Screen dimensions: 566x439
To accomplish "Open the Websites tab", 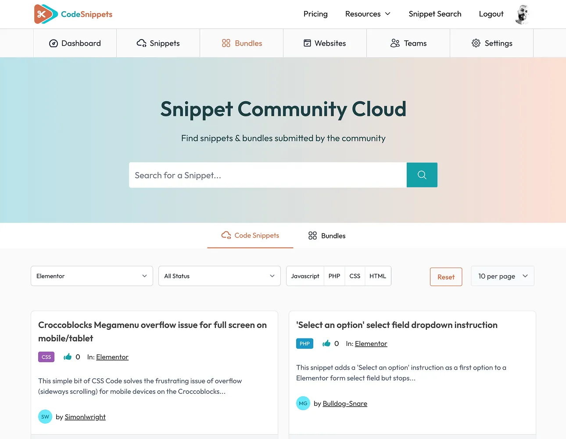I will click(x=325, y=43).
